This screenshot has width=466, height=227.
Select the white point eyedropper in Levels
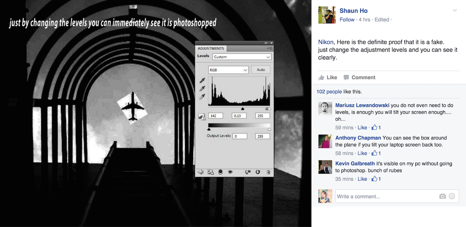[x=202, y=96]
